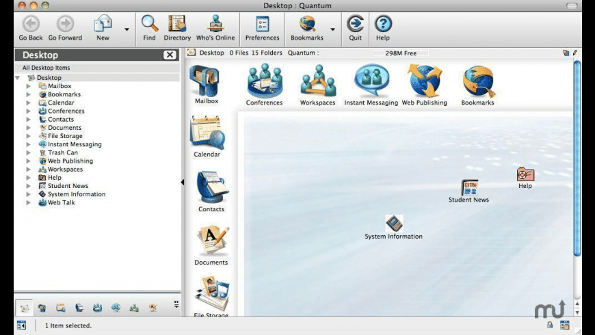Image resolution: width=595 pixels, height=335 pixels.
Task: Select the System Information icon
Action: click(394, 224)
